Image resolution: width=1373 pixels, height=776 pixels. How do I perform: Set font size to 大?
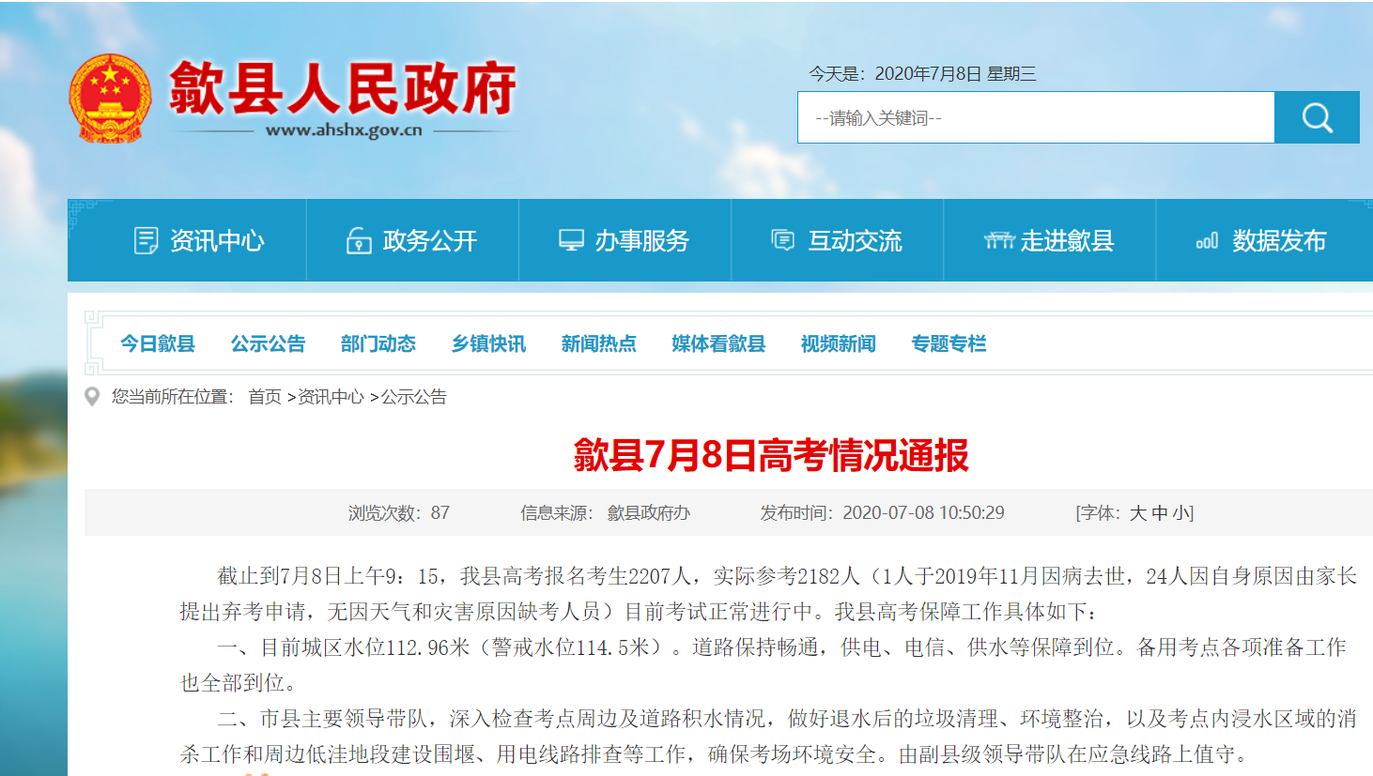click(1137, 513)
